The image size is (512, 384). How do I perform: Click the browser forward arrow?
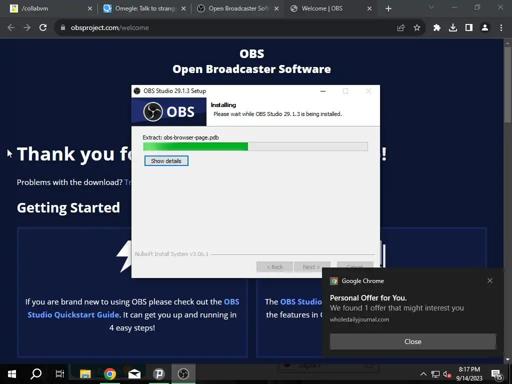(27, 28)
